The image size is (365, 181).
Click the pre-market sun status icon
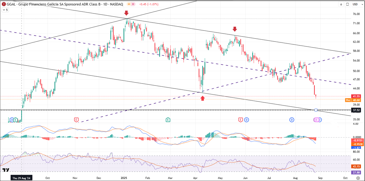[x=129, y=4]
